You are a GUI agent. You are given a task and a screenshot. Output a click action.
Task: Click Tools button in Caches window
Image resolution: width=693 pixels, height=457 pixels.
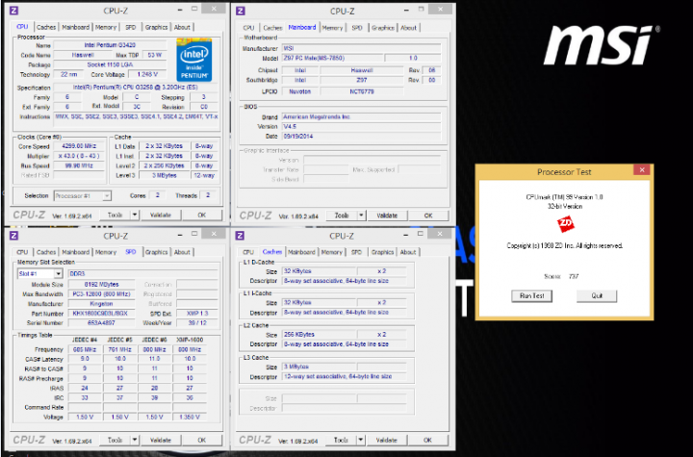pos(341,440)
